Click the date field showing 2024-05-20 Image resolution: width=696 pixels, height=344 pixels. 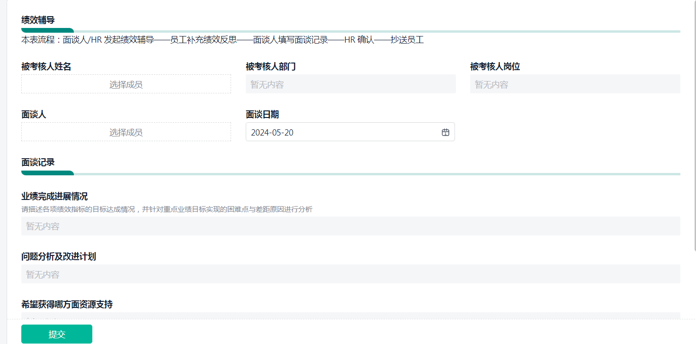point(350,132)
